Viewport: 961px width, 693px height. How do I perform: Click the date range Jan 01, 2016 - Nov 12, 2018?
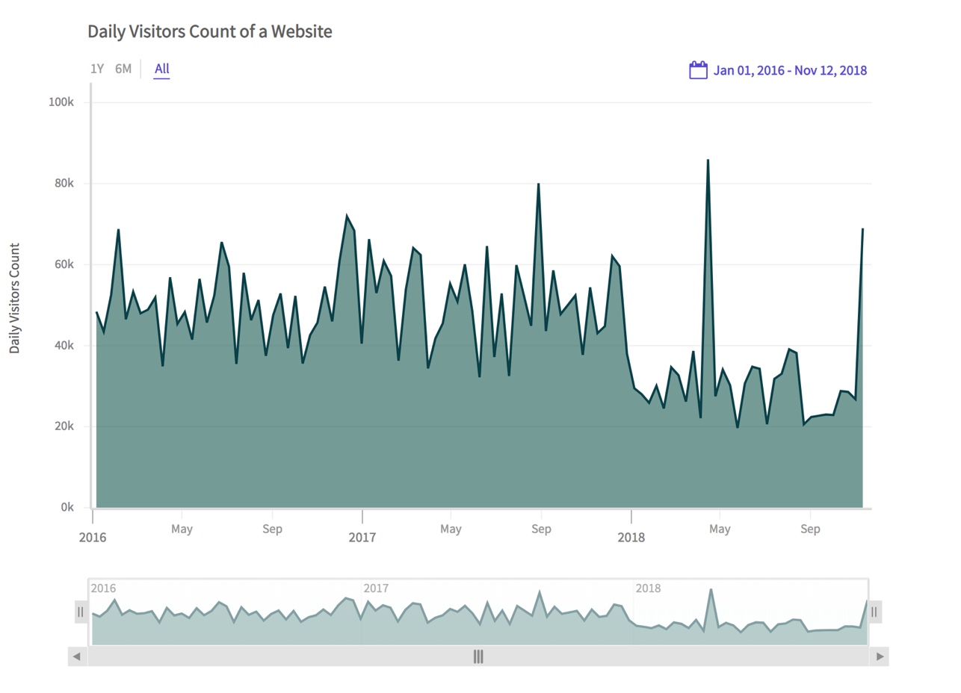(790, 70)
